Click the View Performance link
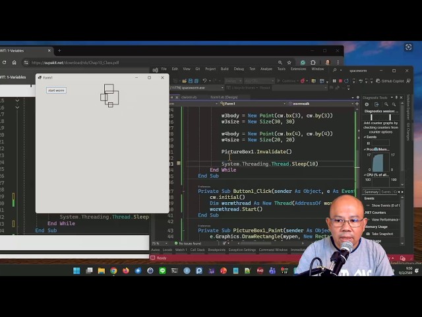This screenshot has height=317, width=422. [x=385, y=219]
